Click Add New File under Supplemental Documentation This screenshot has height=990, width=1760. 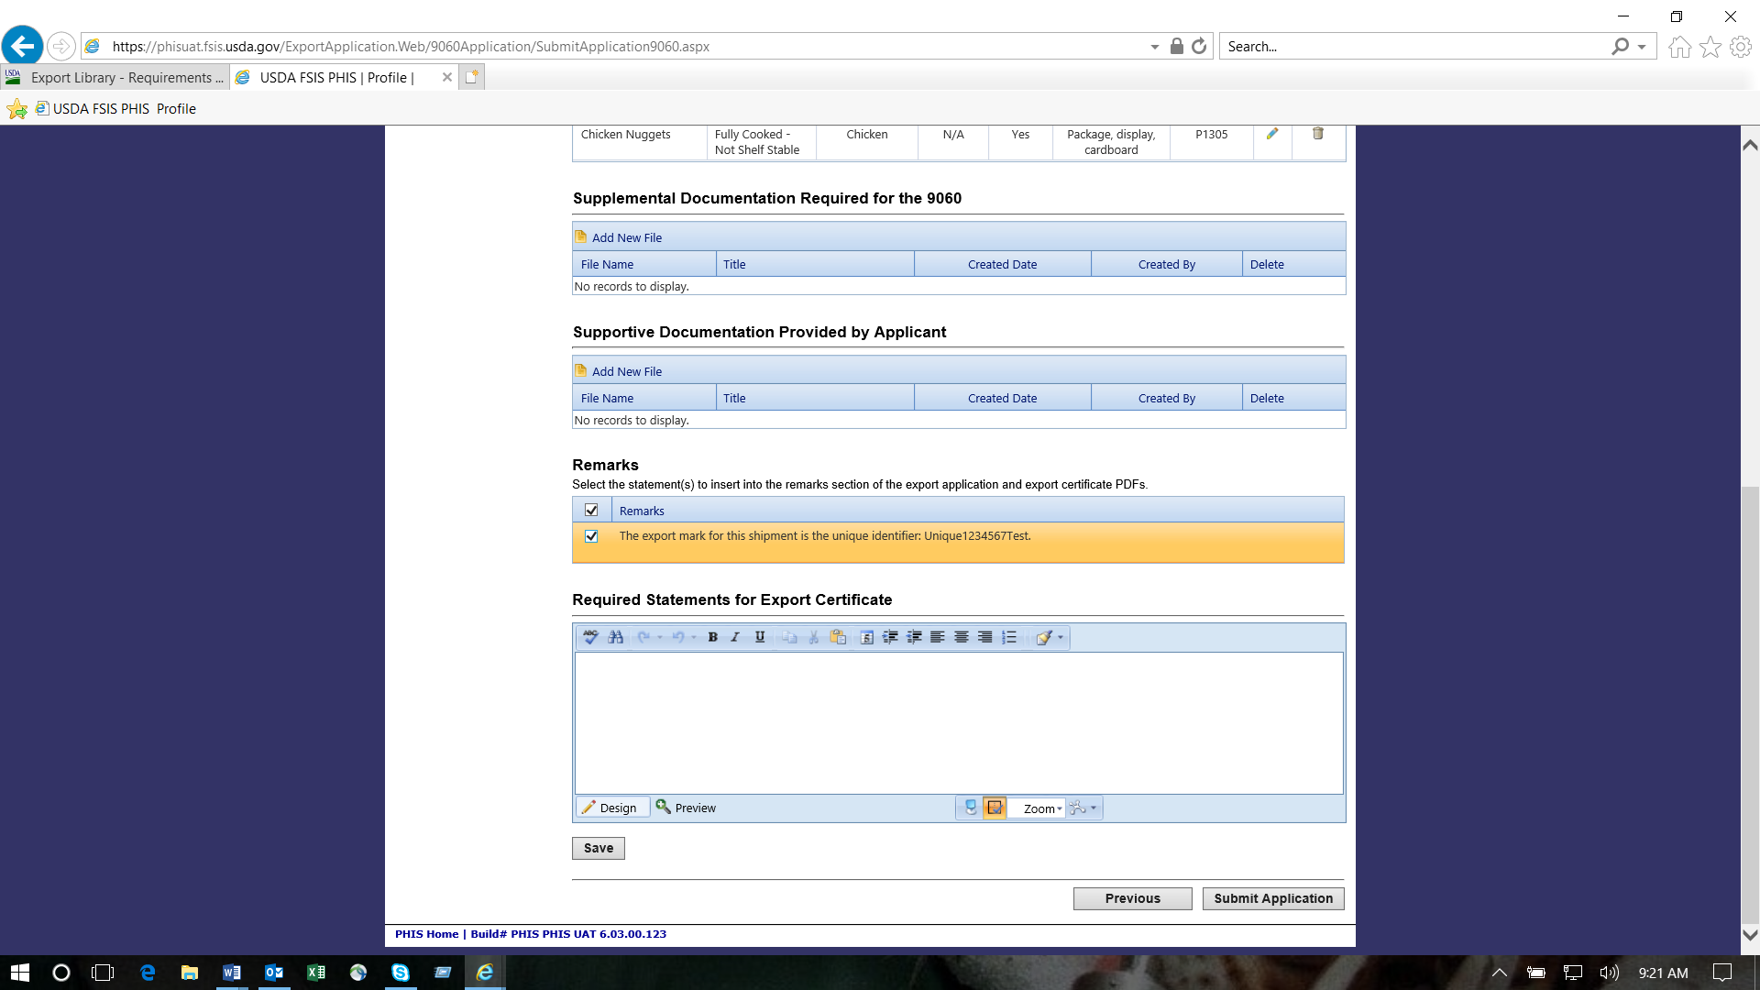[626, 237]
